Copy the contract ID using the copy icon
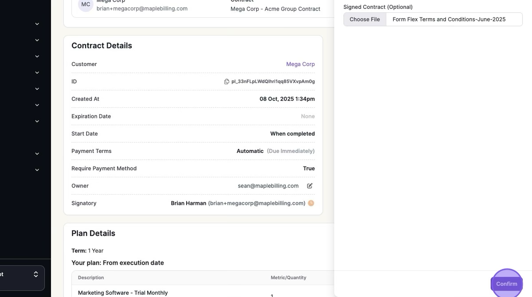The width and height of the screenshot is (532, 297). pyautogui.click(x=227, y=82)
